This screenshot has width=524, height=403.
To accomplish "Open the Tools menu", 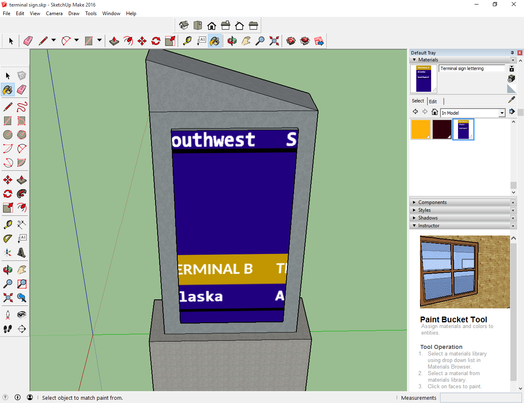I will coord(91,14).
